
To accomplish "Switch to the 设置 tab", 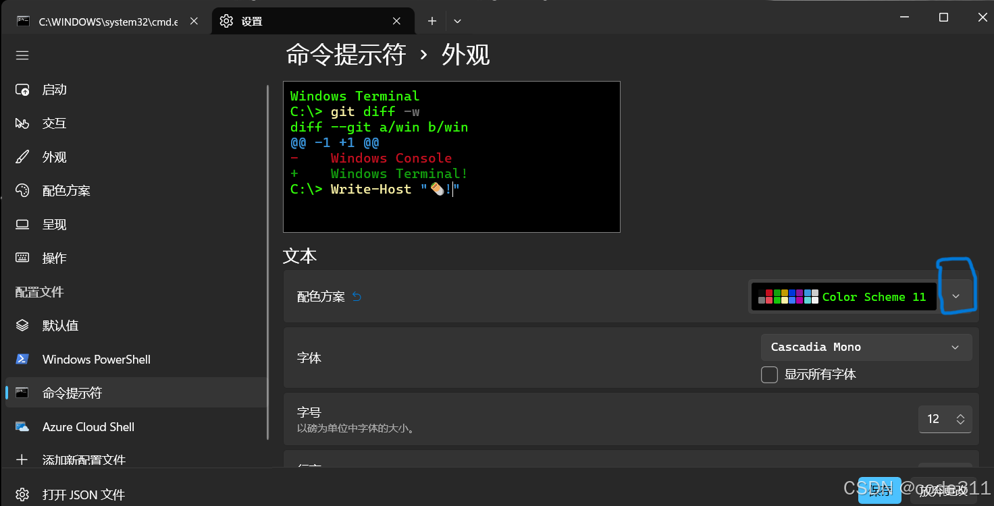I will tap(313, 22).
